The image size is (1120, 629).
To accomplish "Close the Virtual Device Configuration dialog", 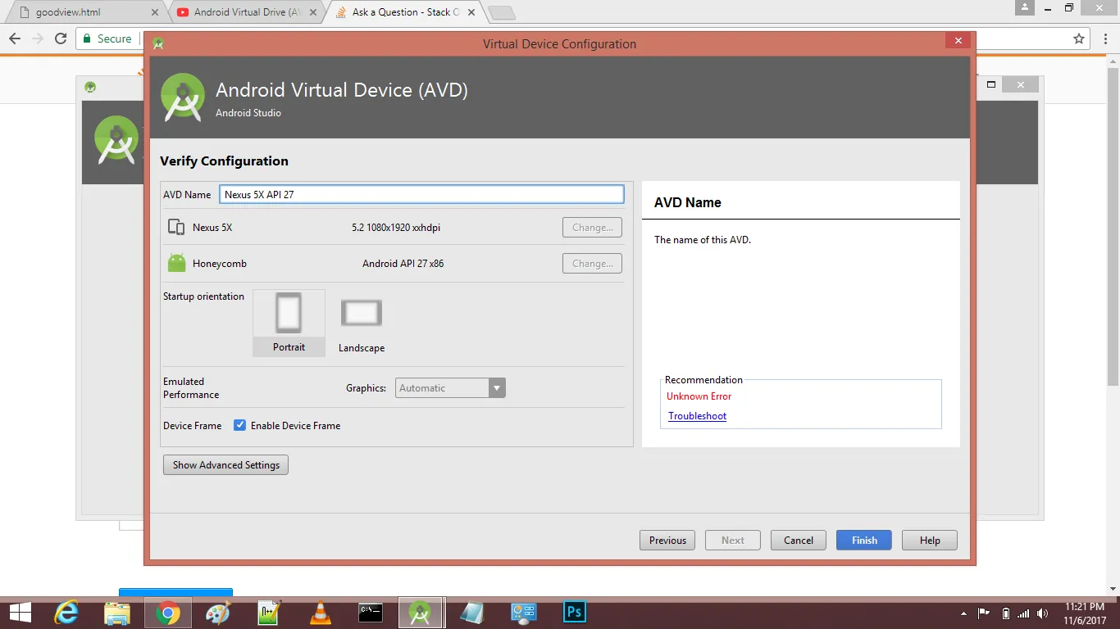I will [958, 41].
